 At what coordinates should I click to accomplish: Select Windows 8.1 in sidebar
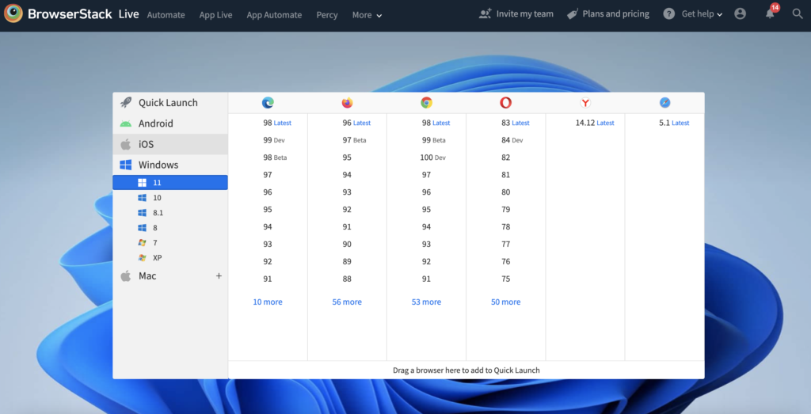tap(170, 212)
